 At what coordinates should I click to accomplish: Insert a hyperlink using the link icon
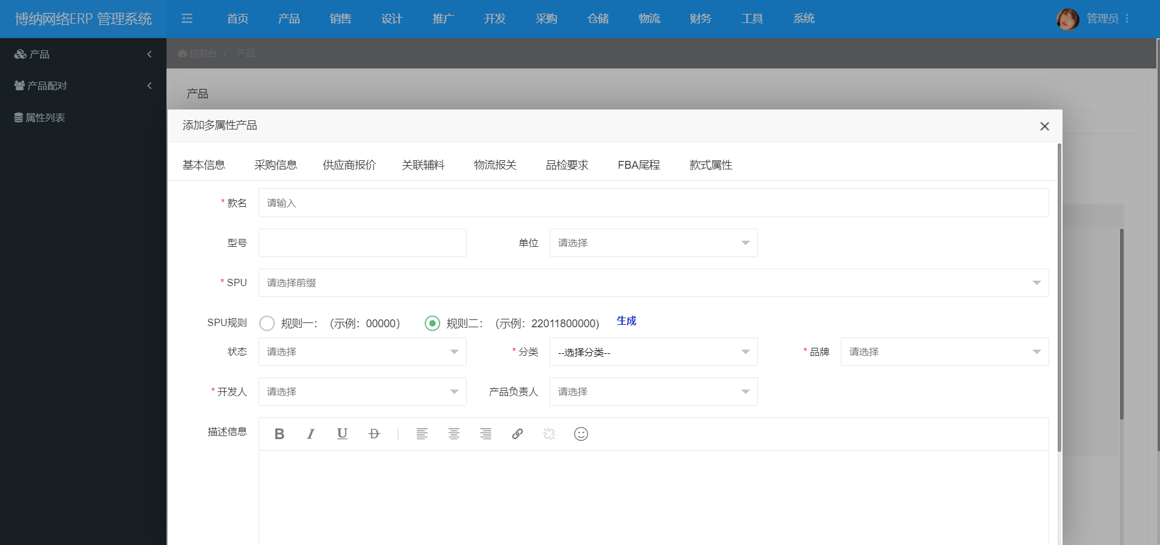(x=517, y=434)
